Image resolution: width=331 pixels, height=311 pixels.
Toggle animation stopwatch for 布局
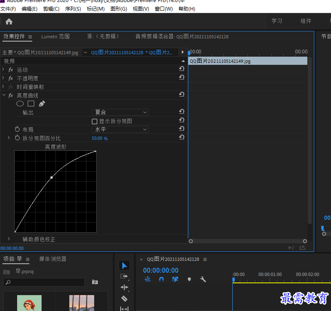click(17, 129)
